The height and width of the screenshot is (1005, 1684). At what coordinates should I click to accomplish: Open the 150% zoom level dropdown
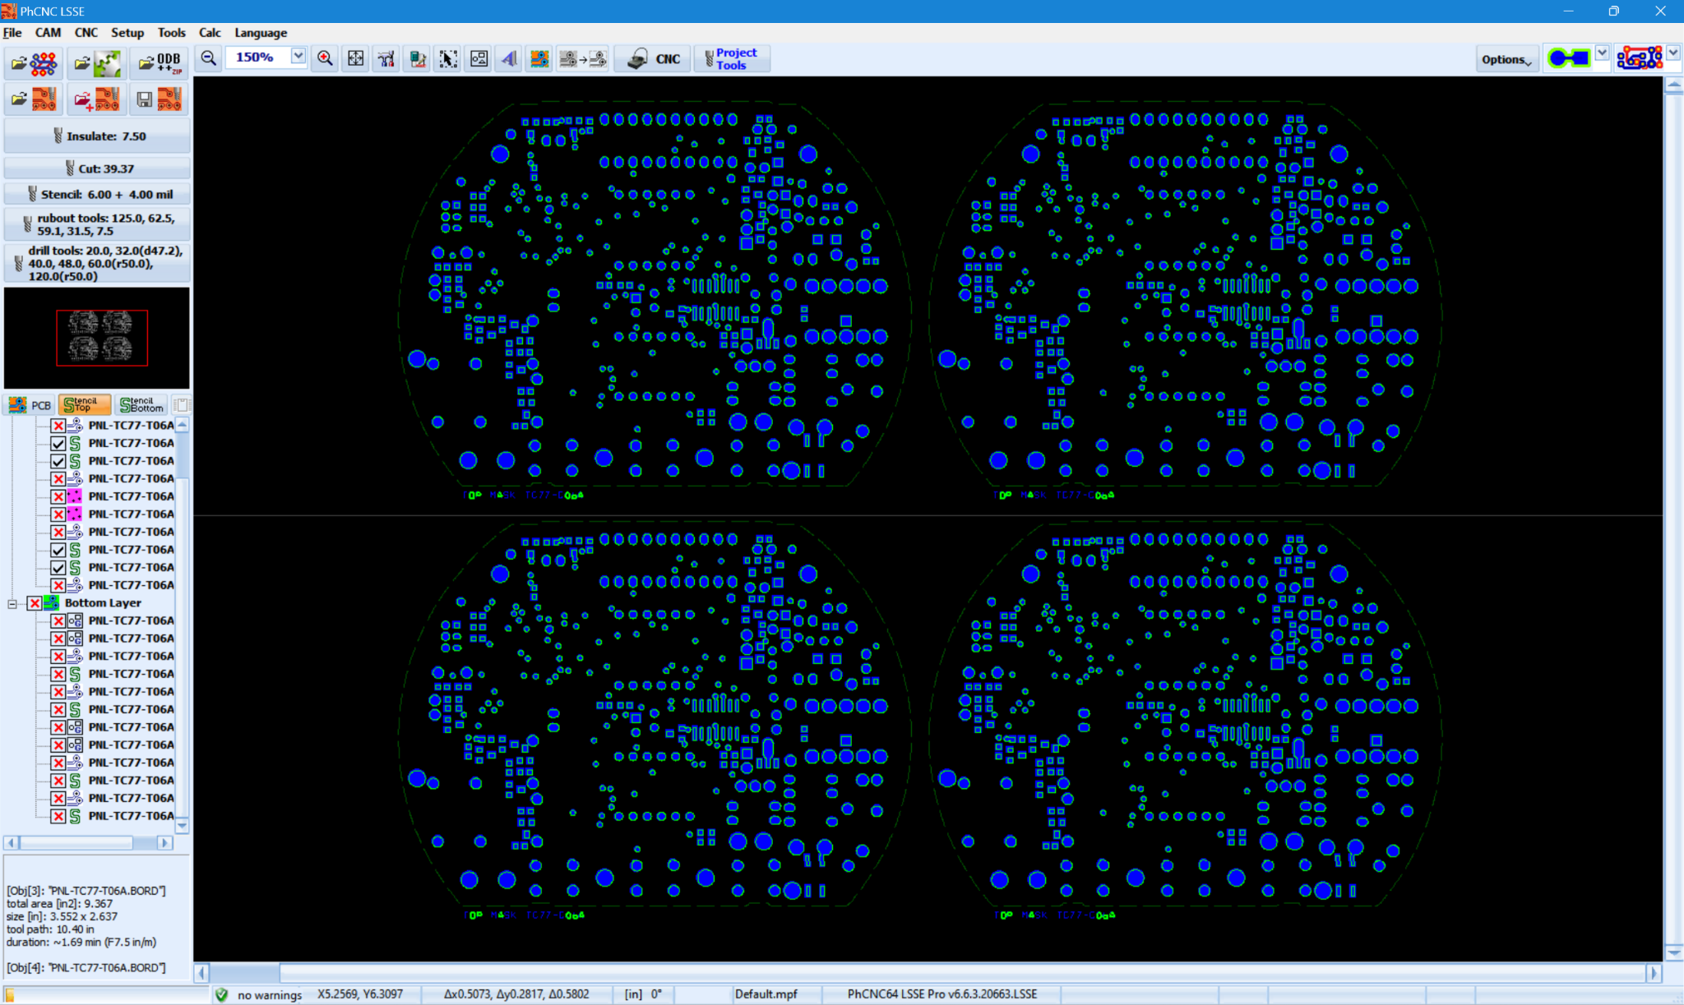pos(298,57)
